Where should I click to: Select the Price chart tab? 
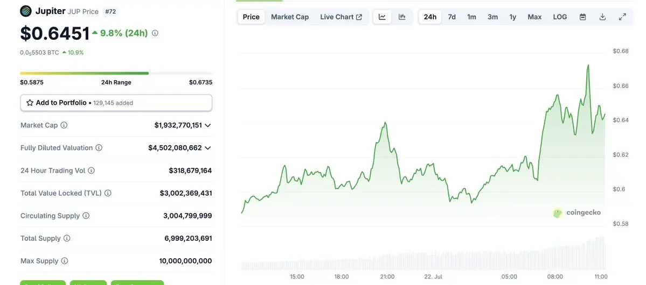(x=251, y=17)
